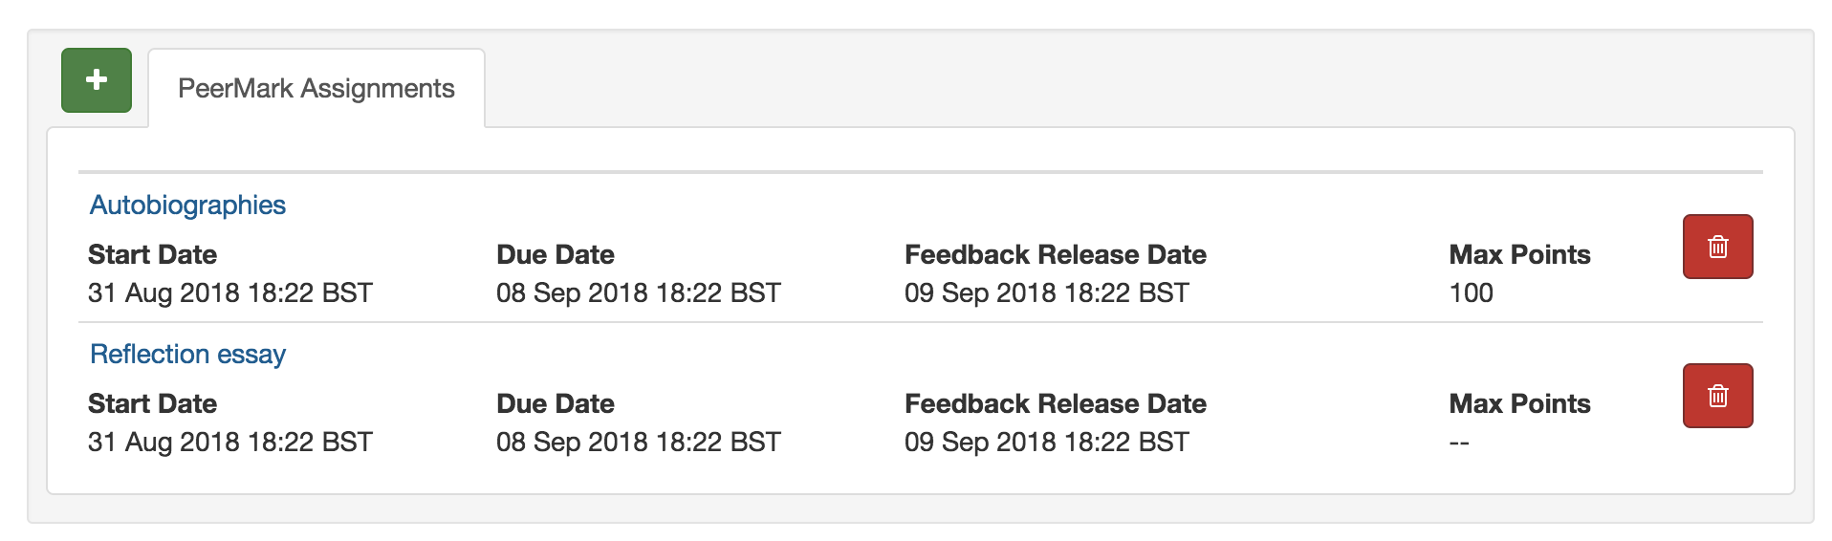The image size is (1832, 541).
Task: Delete the Autobiographies assignment via trash icon
Action: 1717,247
